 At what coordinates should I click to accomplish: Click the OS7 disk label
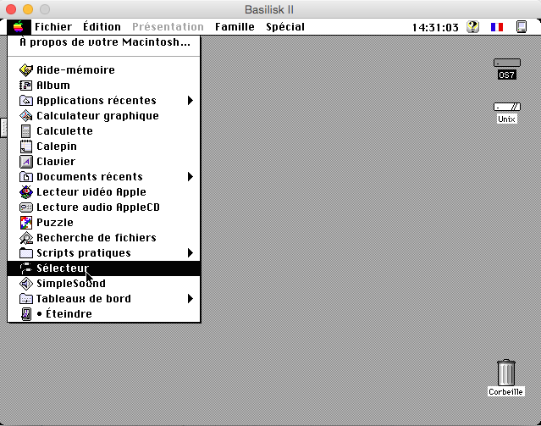507,75
